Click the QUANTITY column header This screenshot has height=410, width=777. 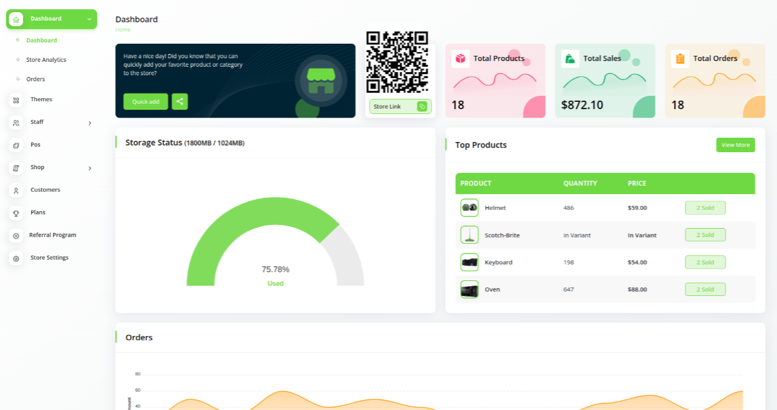[580, 183]
